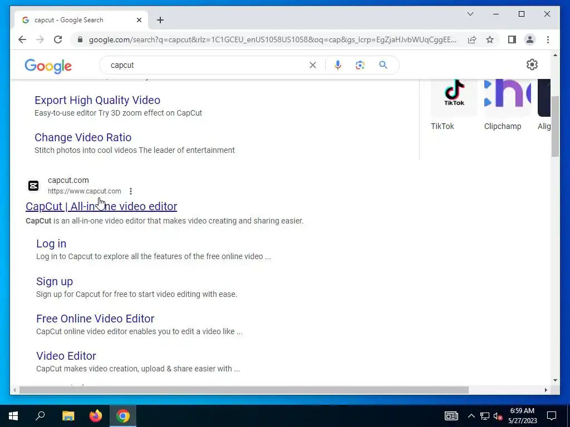Go back using the browser back arrow
This screenshot has height=427, width=570.
22,39
